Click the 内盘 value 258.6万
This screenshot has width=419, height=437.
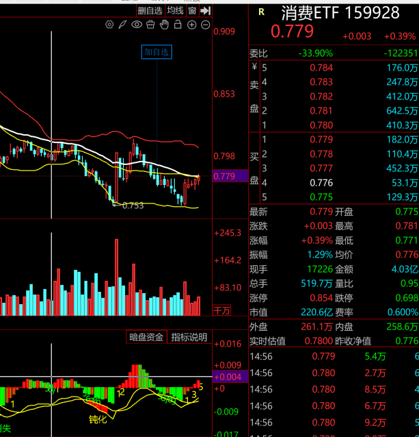403,327
